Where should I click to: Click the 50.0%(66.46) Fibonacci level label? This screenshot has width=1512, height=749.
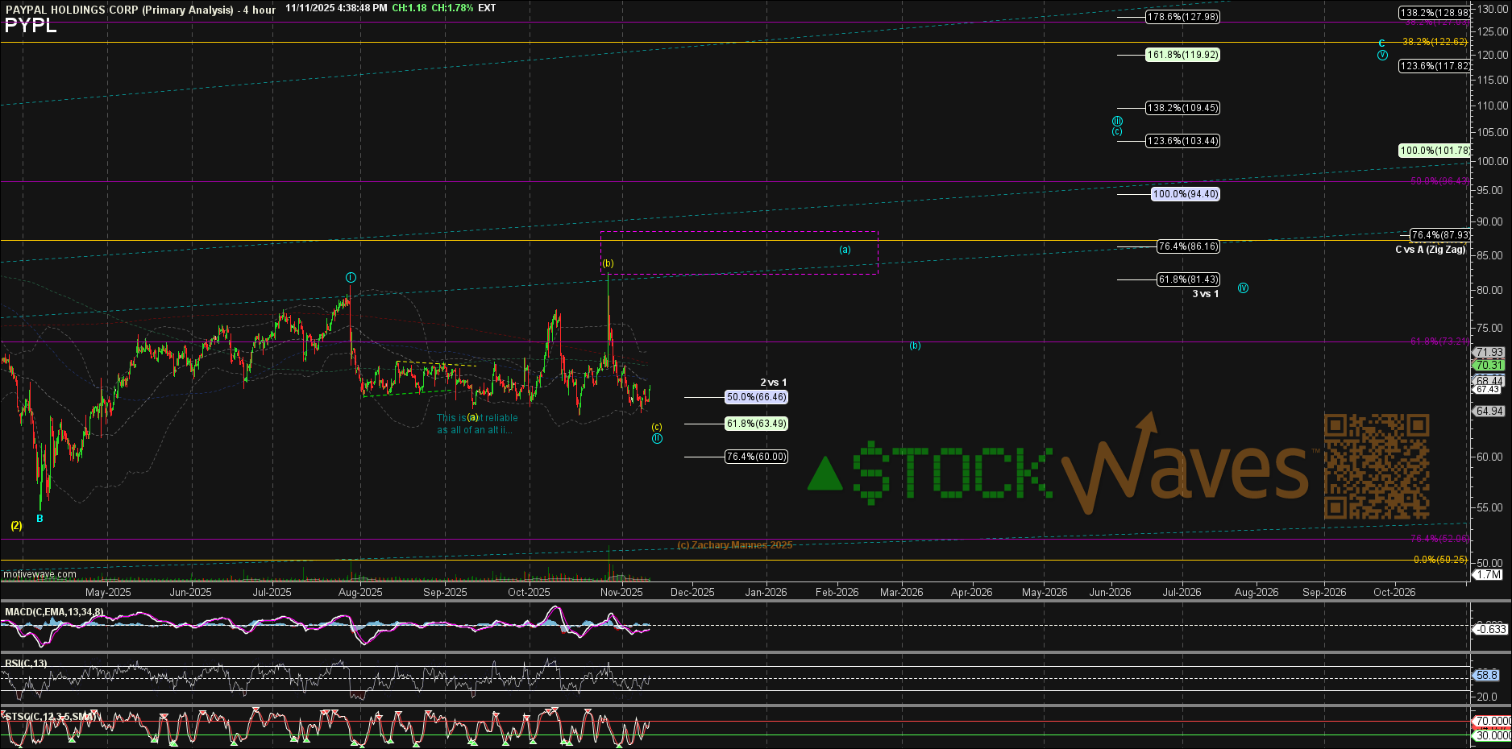tap(756, 397)
